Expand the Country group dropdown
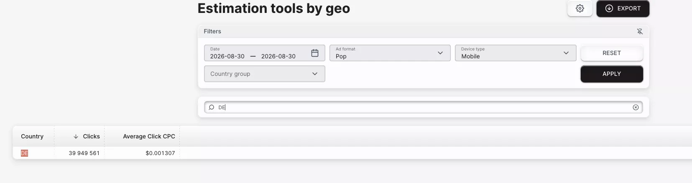The image size is (692, 183). pos(264,74)
